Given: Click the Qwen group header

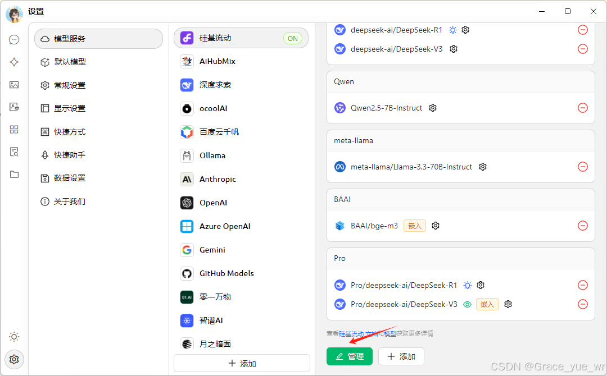Looking at the screenshot, I should click(x=461, y=81).
